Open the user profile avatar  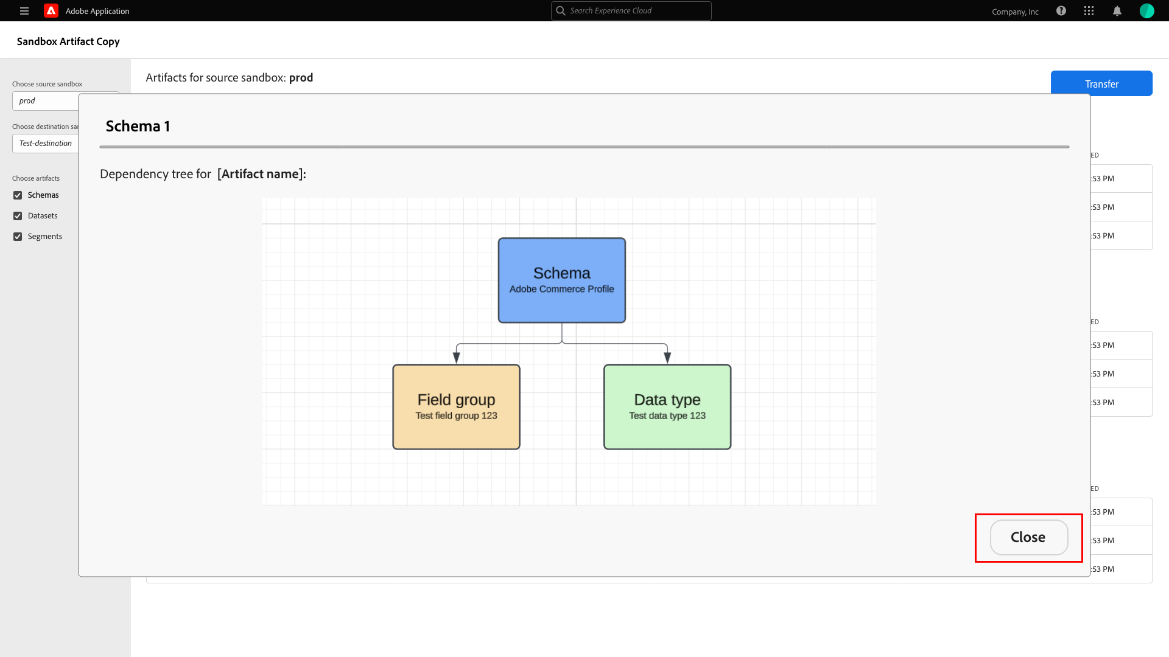point(1146,11)
